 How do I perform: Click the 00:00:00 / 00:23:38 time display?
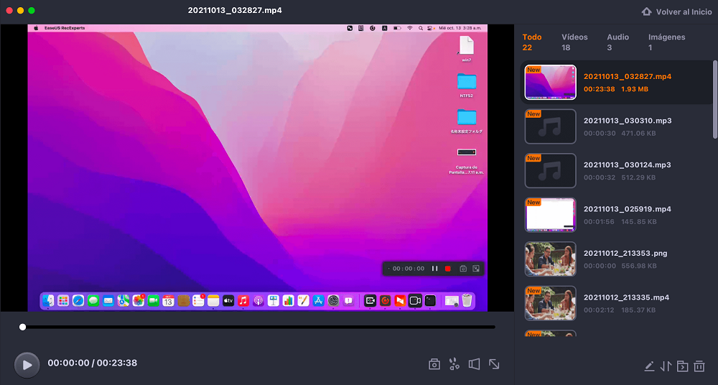coord(92,363)
